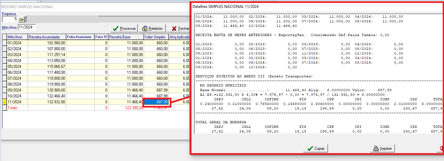Click Receita Acumulada value 107.800,00
Screen dimensions: 444x161
coord(56,49)
